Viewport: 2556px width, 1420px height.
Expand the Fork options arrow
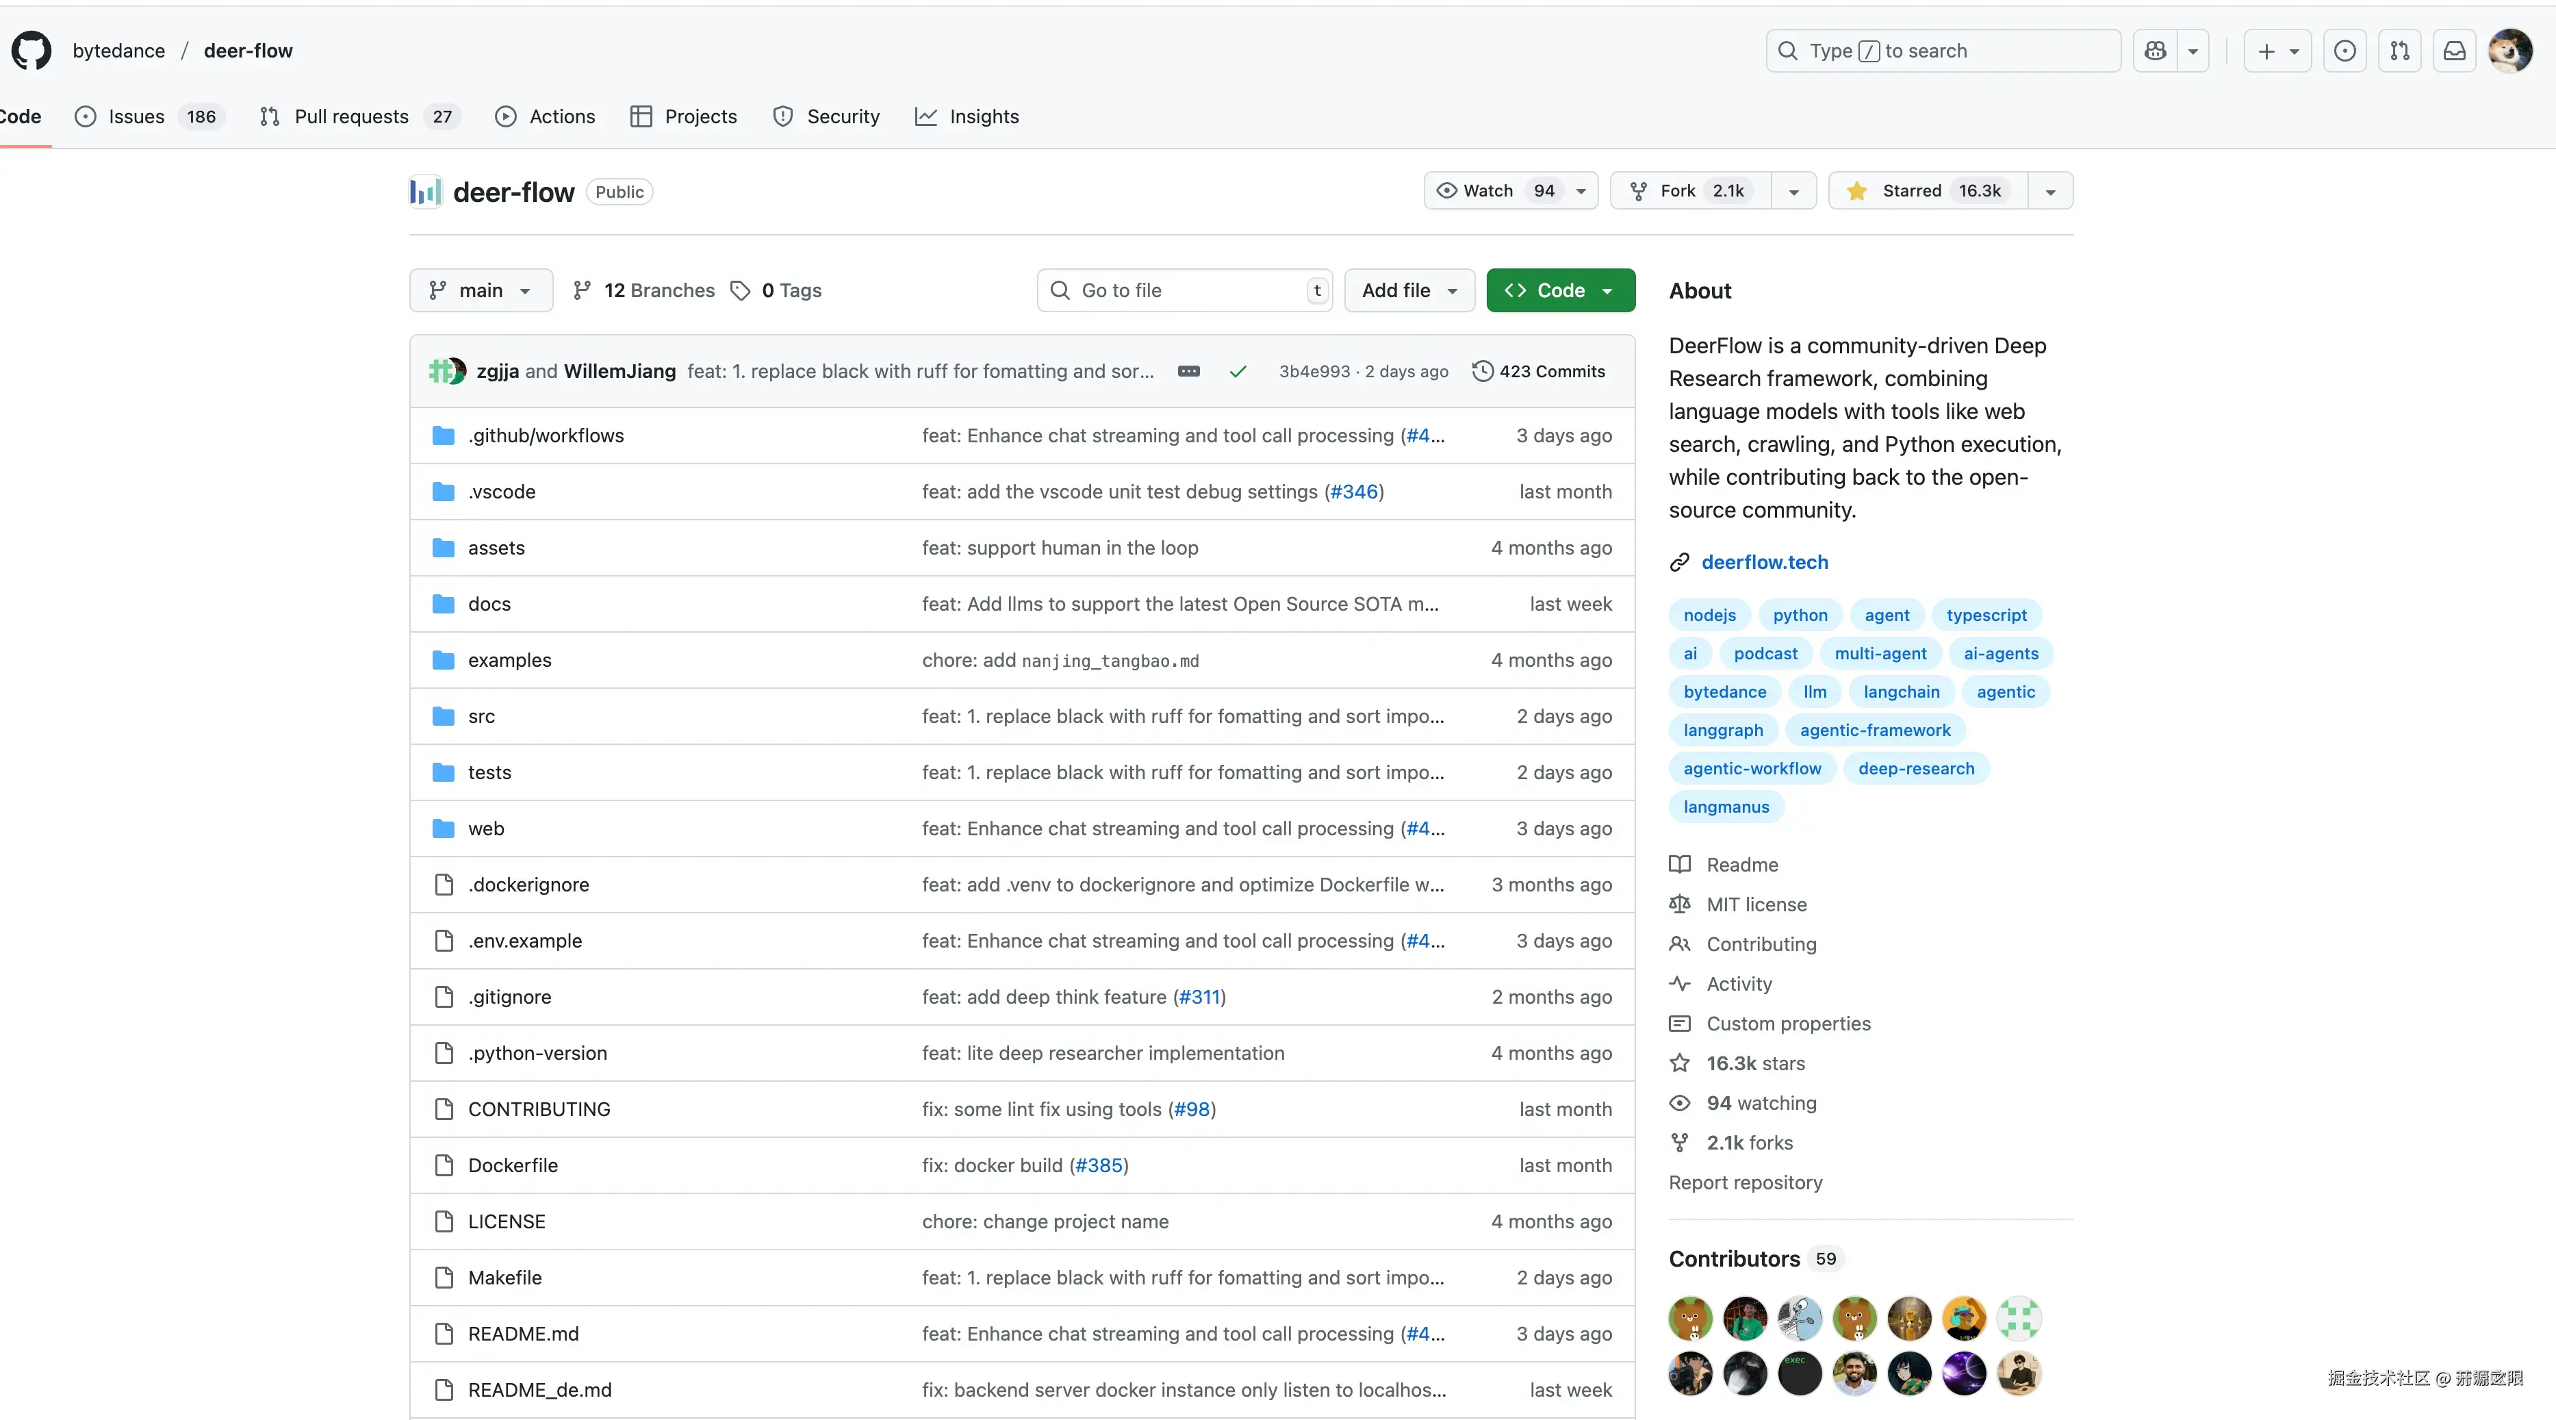1794,190
